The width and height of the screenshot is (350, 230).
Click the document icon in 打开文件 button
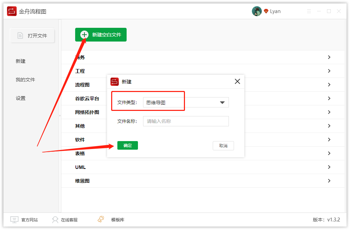pos(20,35)
